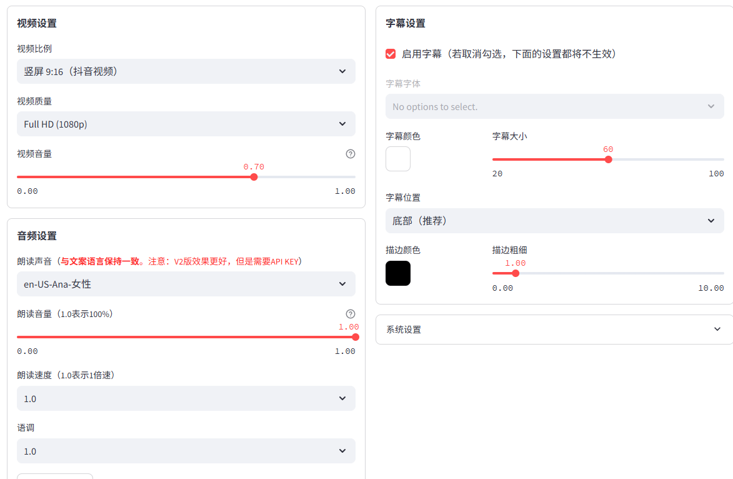The image size is (733, 479).
Task: Click the 字幕大小 slider handle at 60
Action: 608,159
